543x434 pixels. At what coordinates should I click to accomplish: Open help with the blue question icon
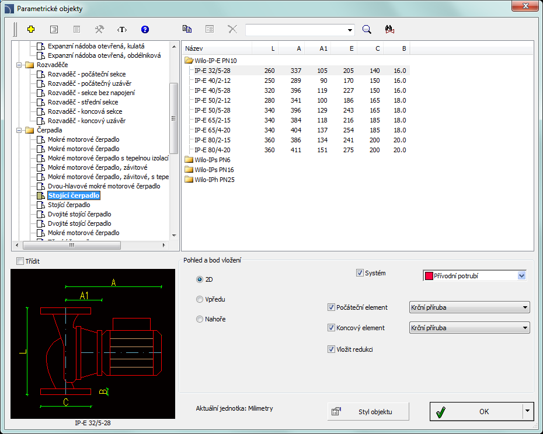[145, 29]
